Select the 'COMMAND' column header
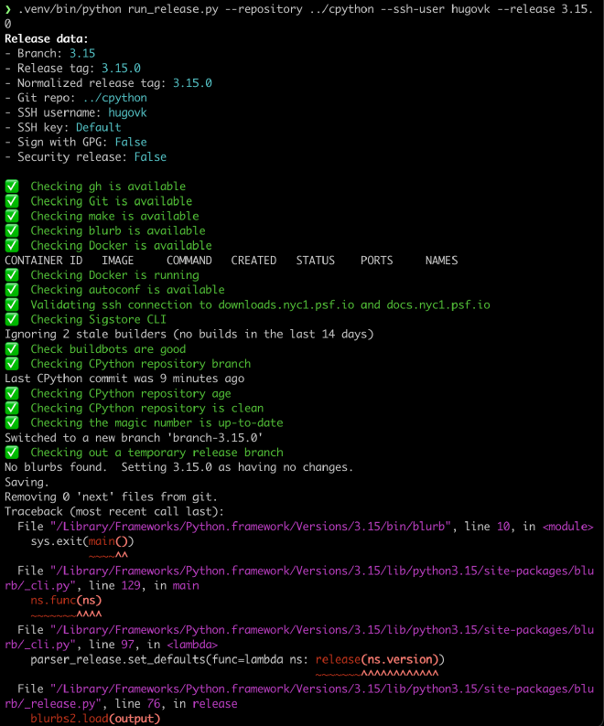The height and width of the screenshot is (726, 604). click(189, 261)
